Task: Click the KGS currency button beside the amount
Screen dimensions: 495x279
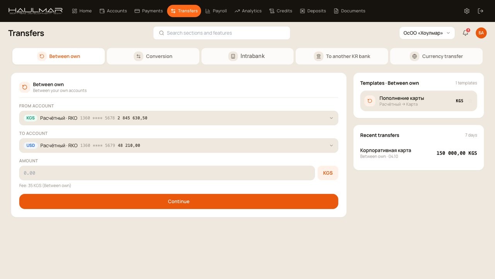Action: click(328, 173)
